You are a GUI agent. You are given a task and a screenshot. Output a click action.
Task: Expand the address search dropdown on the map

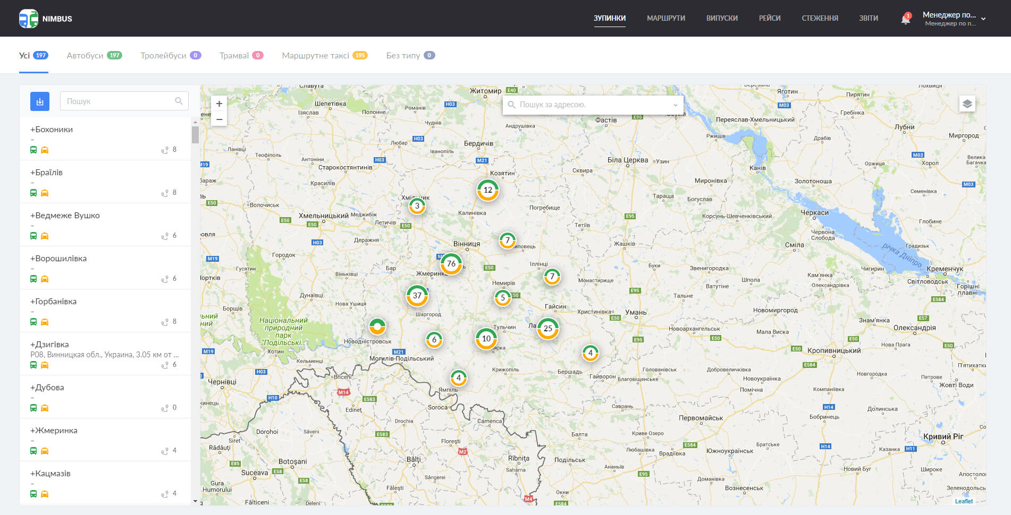pos(675,105)
